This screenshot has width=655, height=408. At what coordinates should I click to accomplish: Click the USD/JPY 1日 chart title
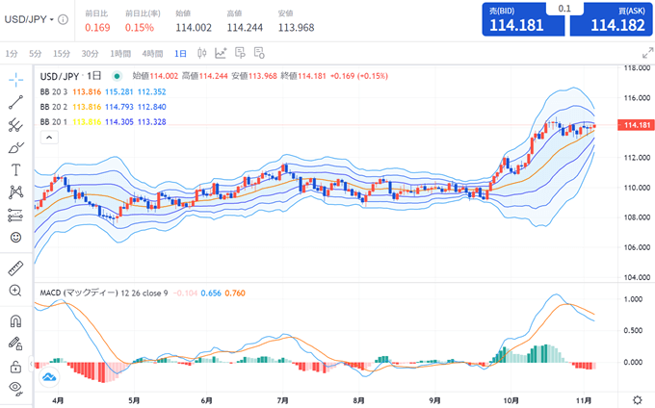[70, 76]
